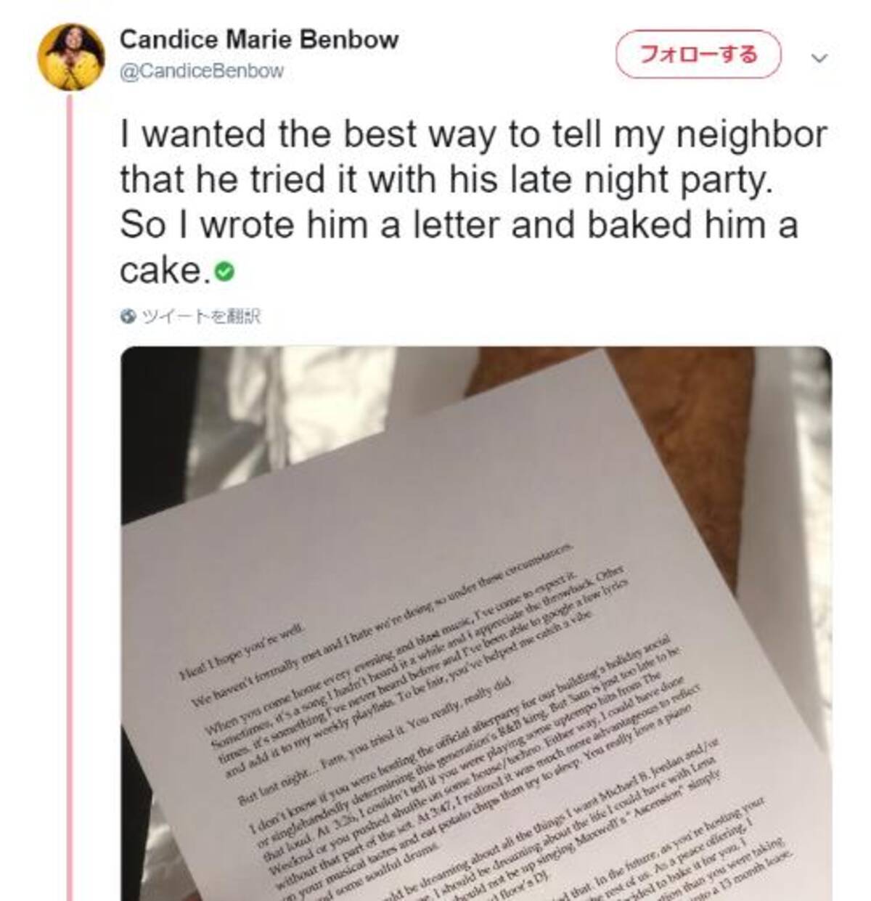This screenshot has width=871, height=901.
Task: Click the green check mark emoji after "cake."
Action: coord(225,272)
